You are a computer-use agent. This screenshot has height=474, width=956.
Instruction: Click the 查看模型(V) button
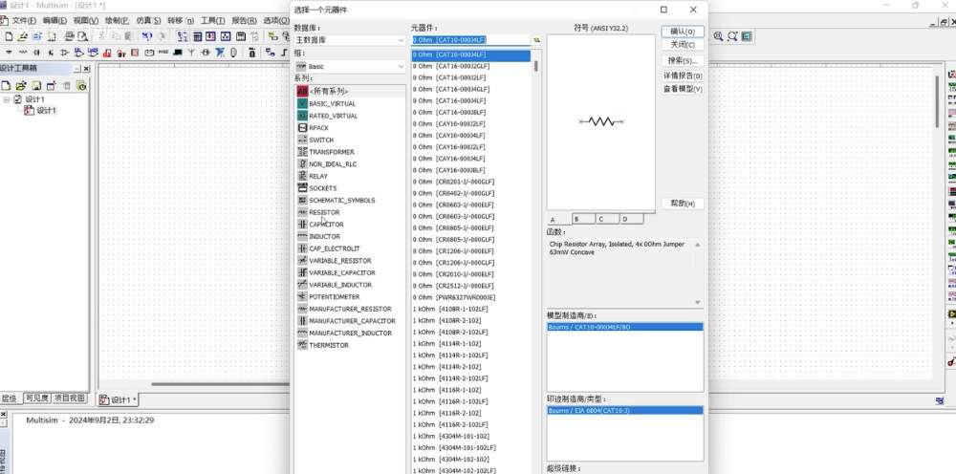[683, 89]
